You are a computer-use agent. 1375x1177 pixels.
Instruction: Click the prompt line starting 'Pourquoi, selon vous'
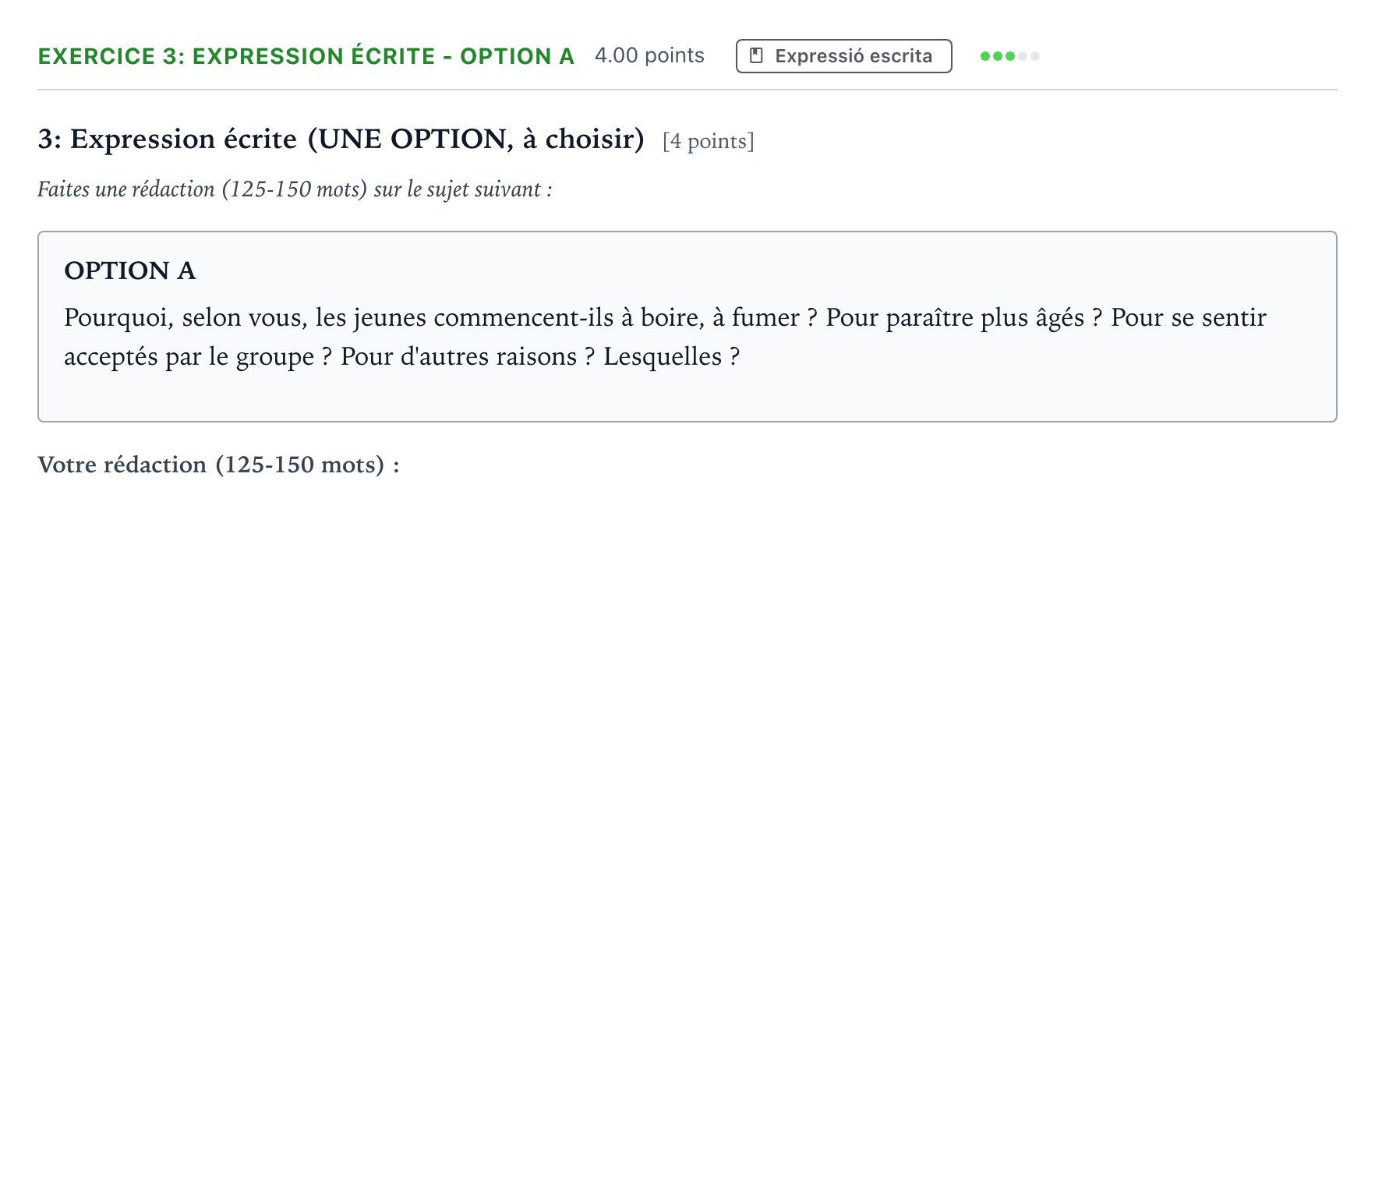click(x=665, y=318)
